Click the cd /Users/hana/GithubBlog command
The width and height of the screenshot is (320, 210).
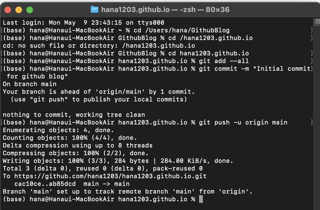181,30
